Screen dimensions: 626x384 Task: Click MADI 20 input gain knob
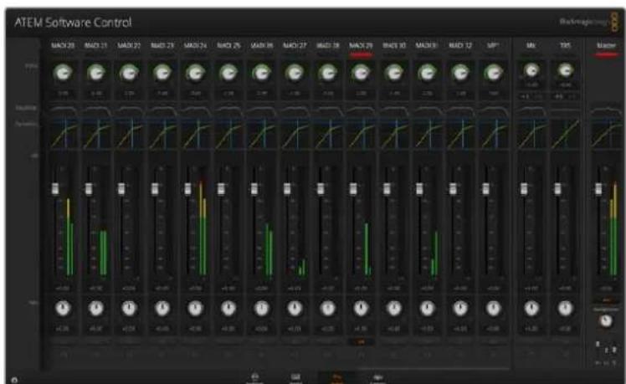click(63, 73)
